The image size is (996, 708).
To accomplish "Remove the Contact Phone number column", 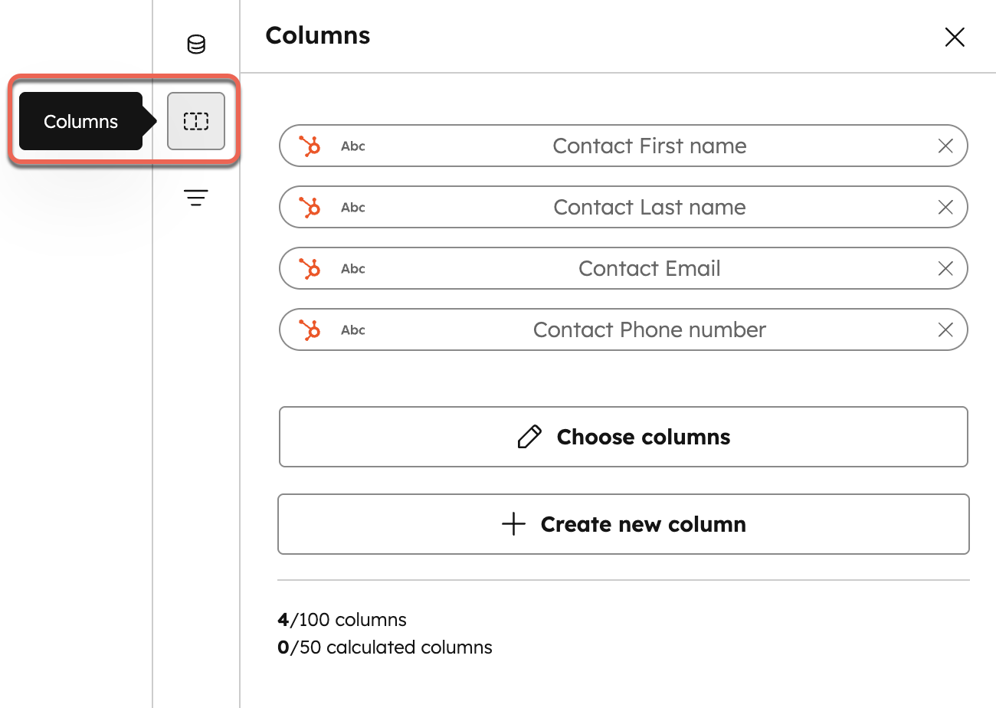I will [x=945, y=329].
